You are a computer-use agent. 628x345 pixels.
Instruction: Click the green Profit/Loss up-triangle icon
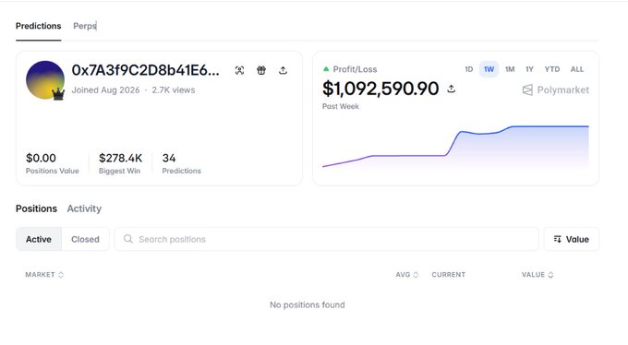coord(326,69)
